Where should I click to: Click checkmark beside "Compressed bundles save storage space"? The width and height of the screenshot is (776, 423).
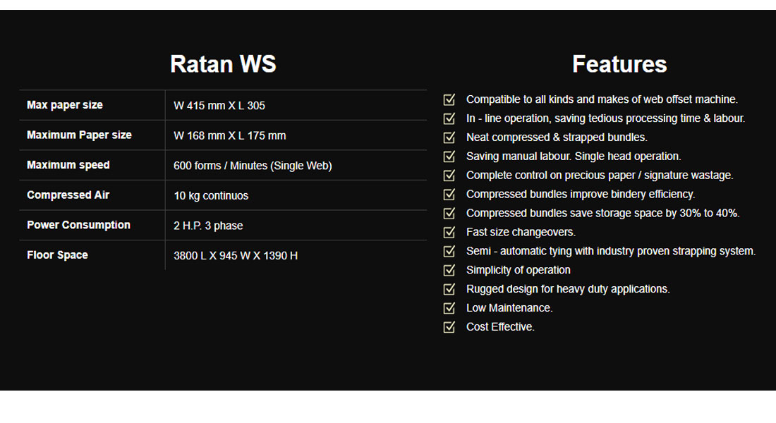click(x=449, y=214)
